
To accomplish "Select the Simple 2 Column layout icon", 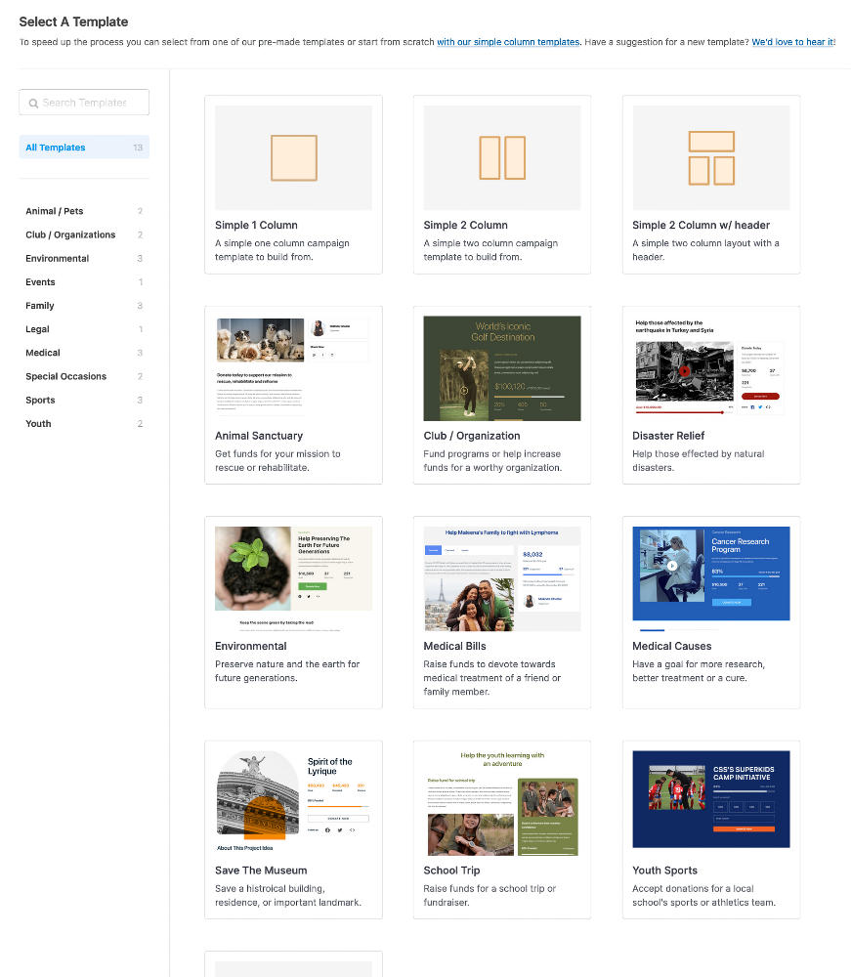I will tap(502, 157).
